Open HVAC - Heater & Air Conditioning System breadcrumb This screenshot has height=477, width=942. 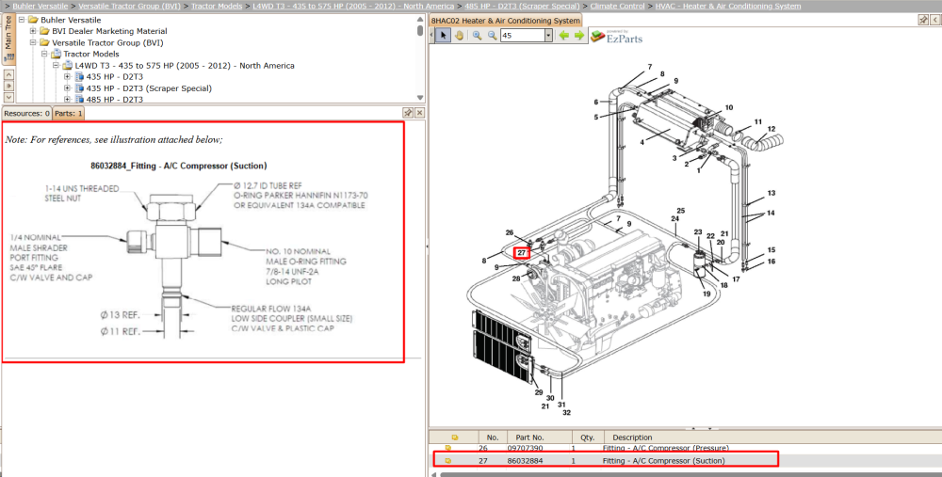point(728,6)
